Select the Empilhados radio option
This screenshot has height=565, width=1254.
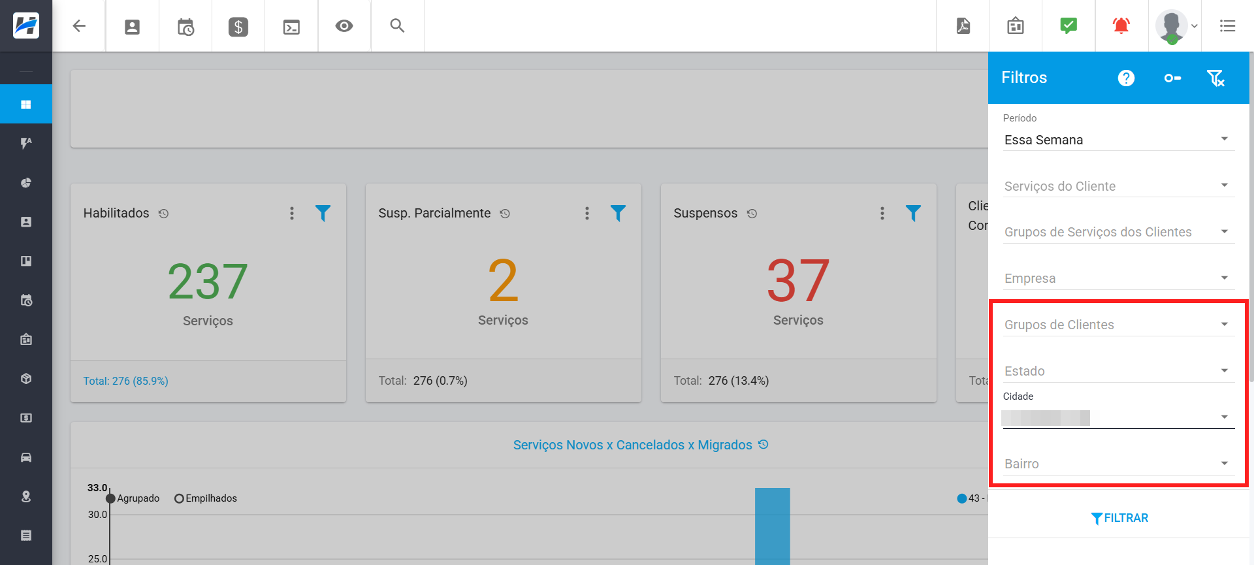click(x=179, y=498)
